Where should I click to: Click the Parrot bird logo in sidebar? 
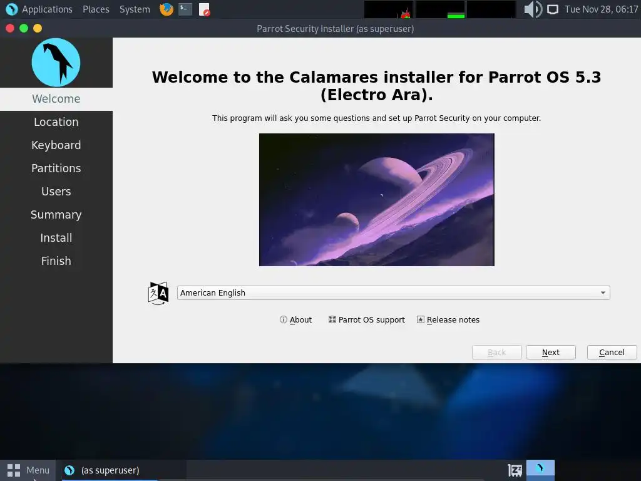pos(56,63)
